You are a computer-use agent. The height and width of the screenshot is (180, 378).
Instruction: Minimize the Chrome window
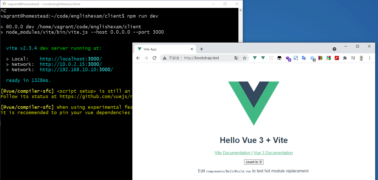[346, 46]
